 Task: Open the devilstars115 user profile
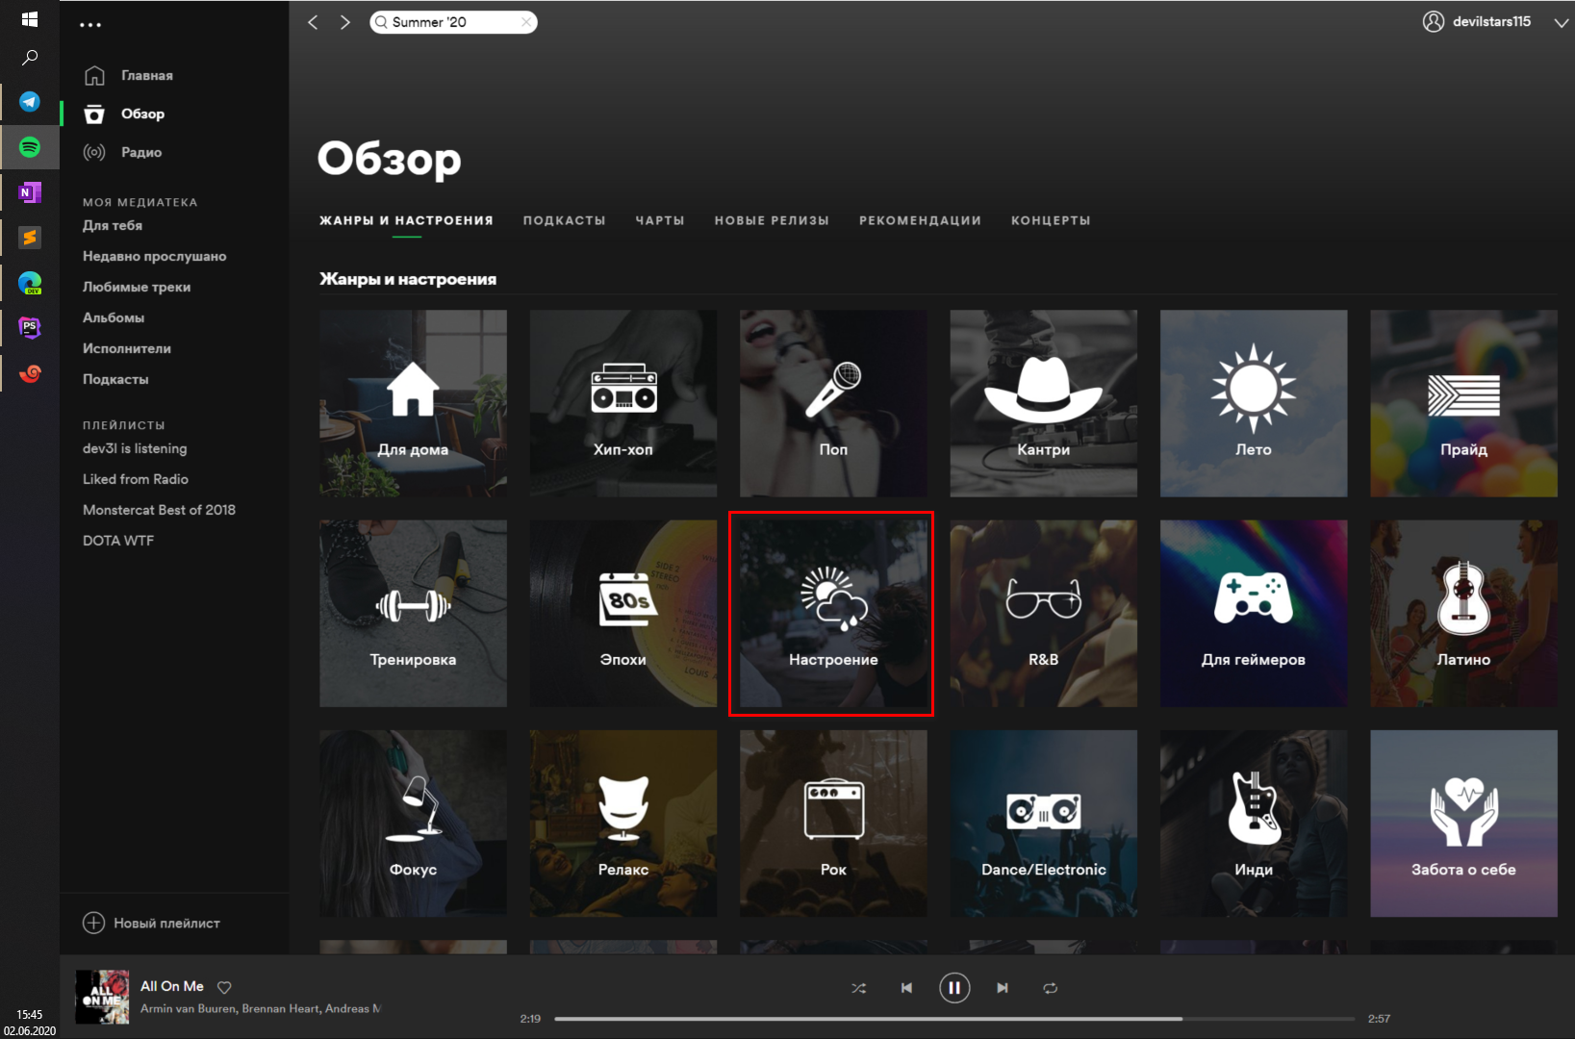[x=1477, y=21]
